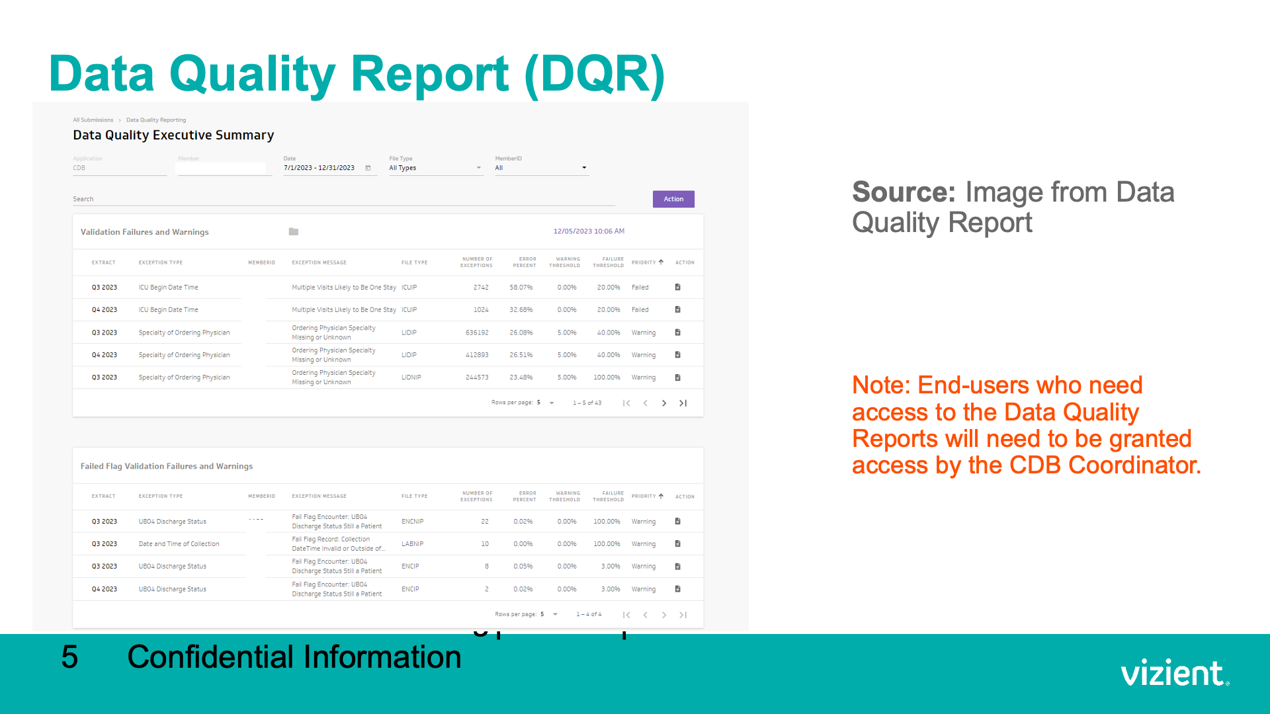Select the LABNIP file type cell
This screenshot has width=1270, height=714.
[x=412, y=544]
